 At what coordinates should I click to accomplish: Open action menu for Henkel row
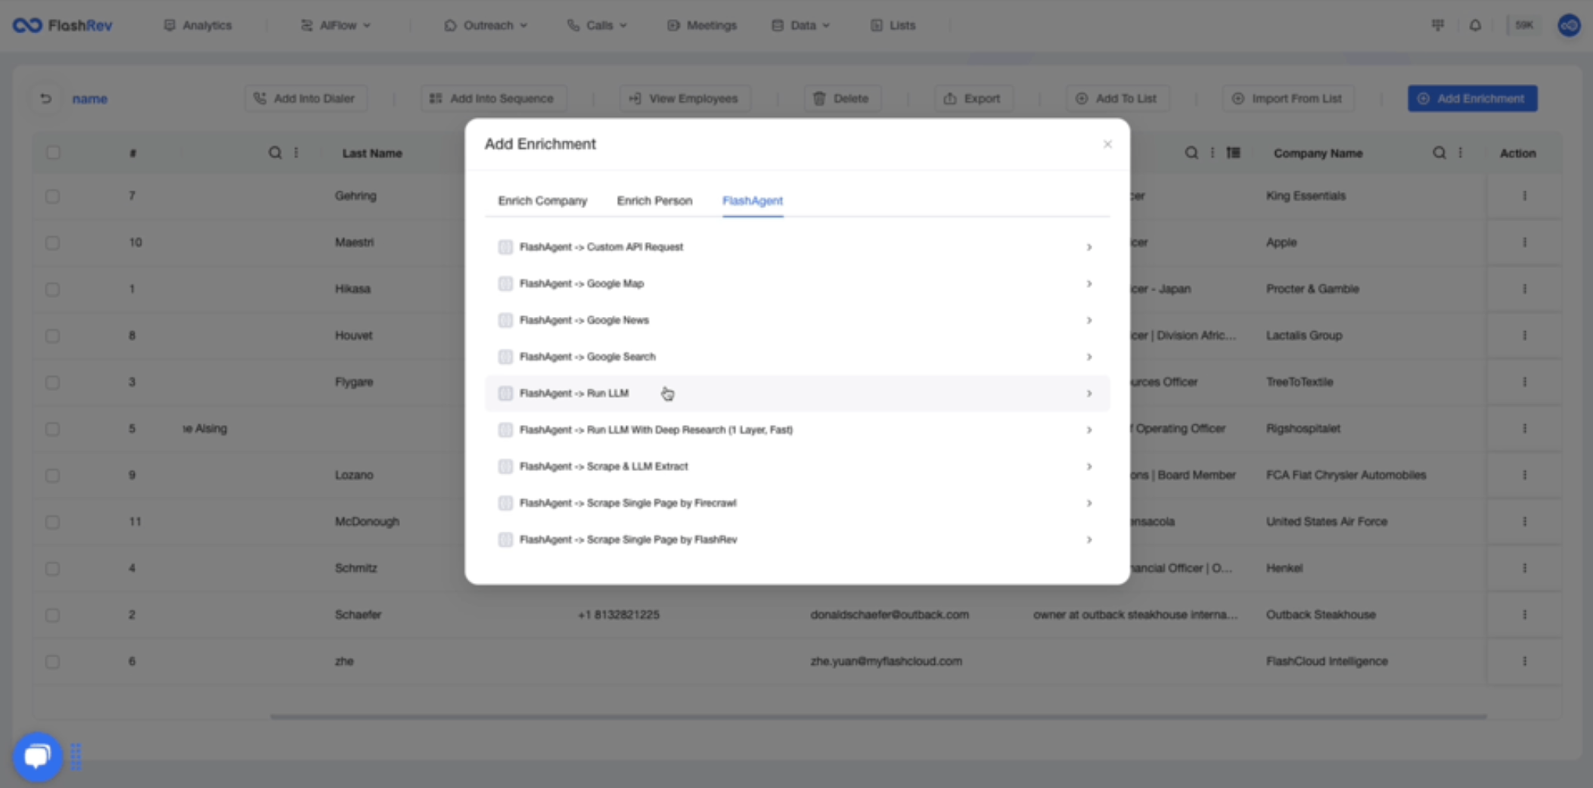(x=1524, y=568)
